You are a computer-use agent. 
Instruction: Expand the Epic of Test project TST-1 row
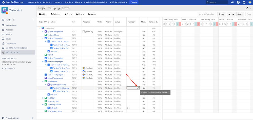[43, 32]
